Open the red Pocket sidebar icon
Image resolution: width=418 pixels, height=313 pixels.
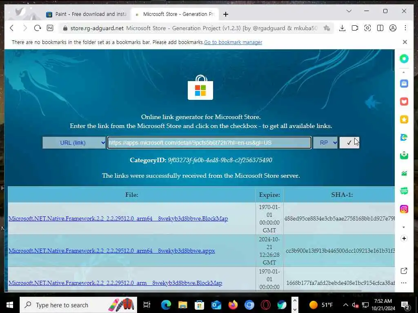404,101
